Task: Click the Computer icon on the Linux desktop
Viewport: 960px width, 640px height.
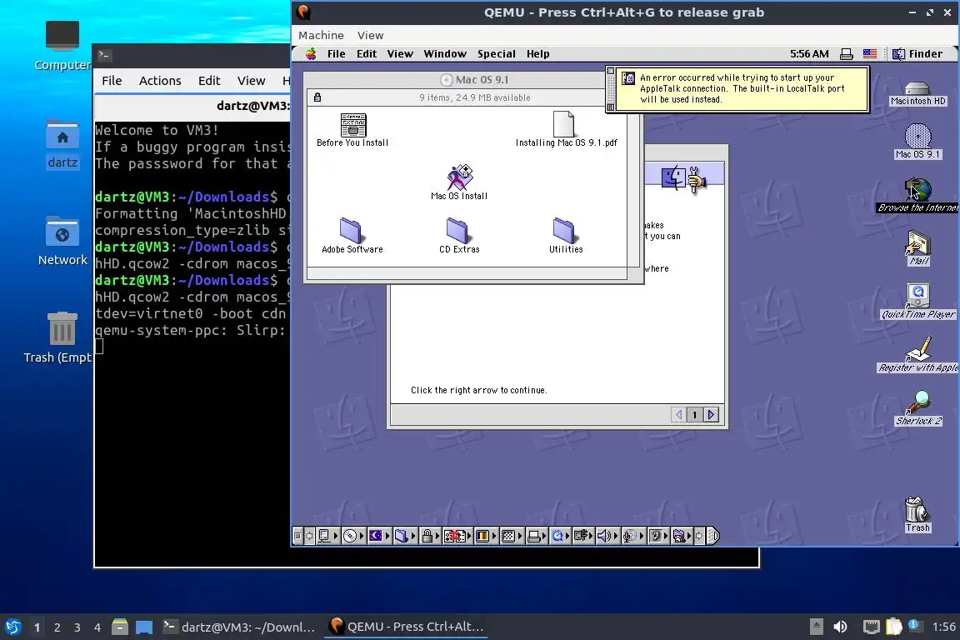Action: point(62,45)
